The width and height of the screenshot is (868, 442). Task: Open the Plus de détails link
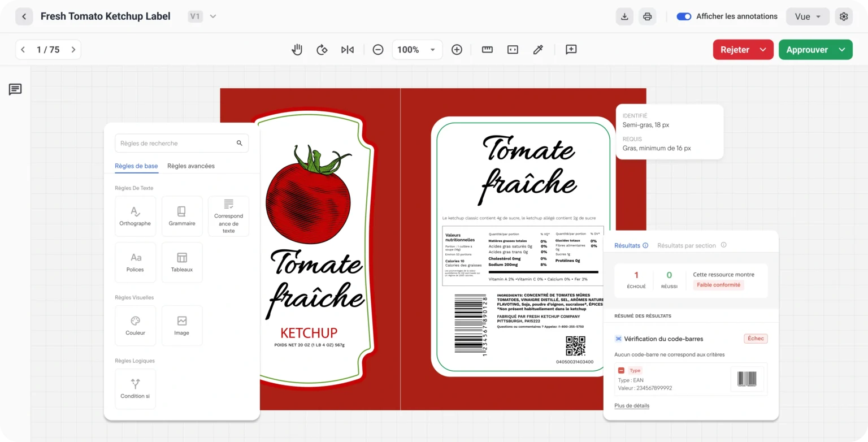coord(632,405)
